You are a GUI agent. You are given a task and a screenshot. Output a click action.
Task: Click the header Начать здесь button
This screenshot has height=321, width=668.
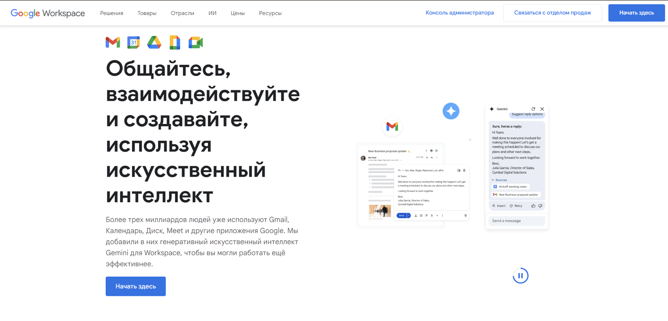click(636, 13)
